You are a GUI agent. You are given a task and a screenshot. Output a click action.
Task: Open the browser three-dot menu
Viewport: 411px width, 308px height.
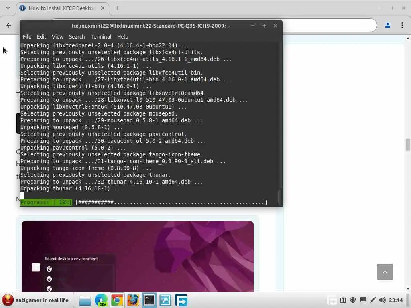[402, 25]
